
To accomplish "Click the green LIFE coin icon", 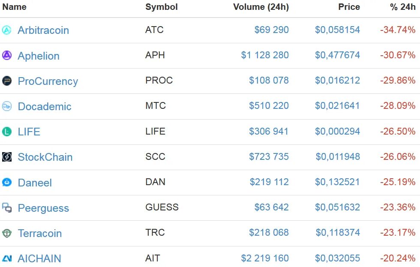I will pos(7,132).
